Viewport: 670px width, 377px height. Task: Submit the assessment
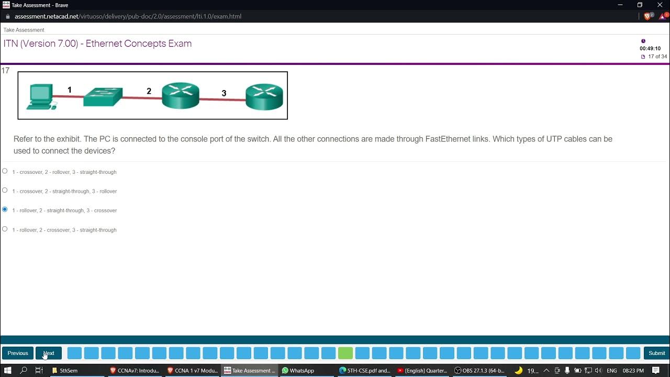656,353
